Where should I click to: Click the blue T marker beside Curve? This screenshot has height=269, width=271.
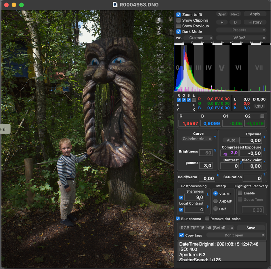[x=215, y=138]
